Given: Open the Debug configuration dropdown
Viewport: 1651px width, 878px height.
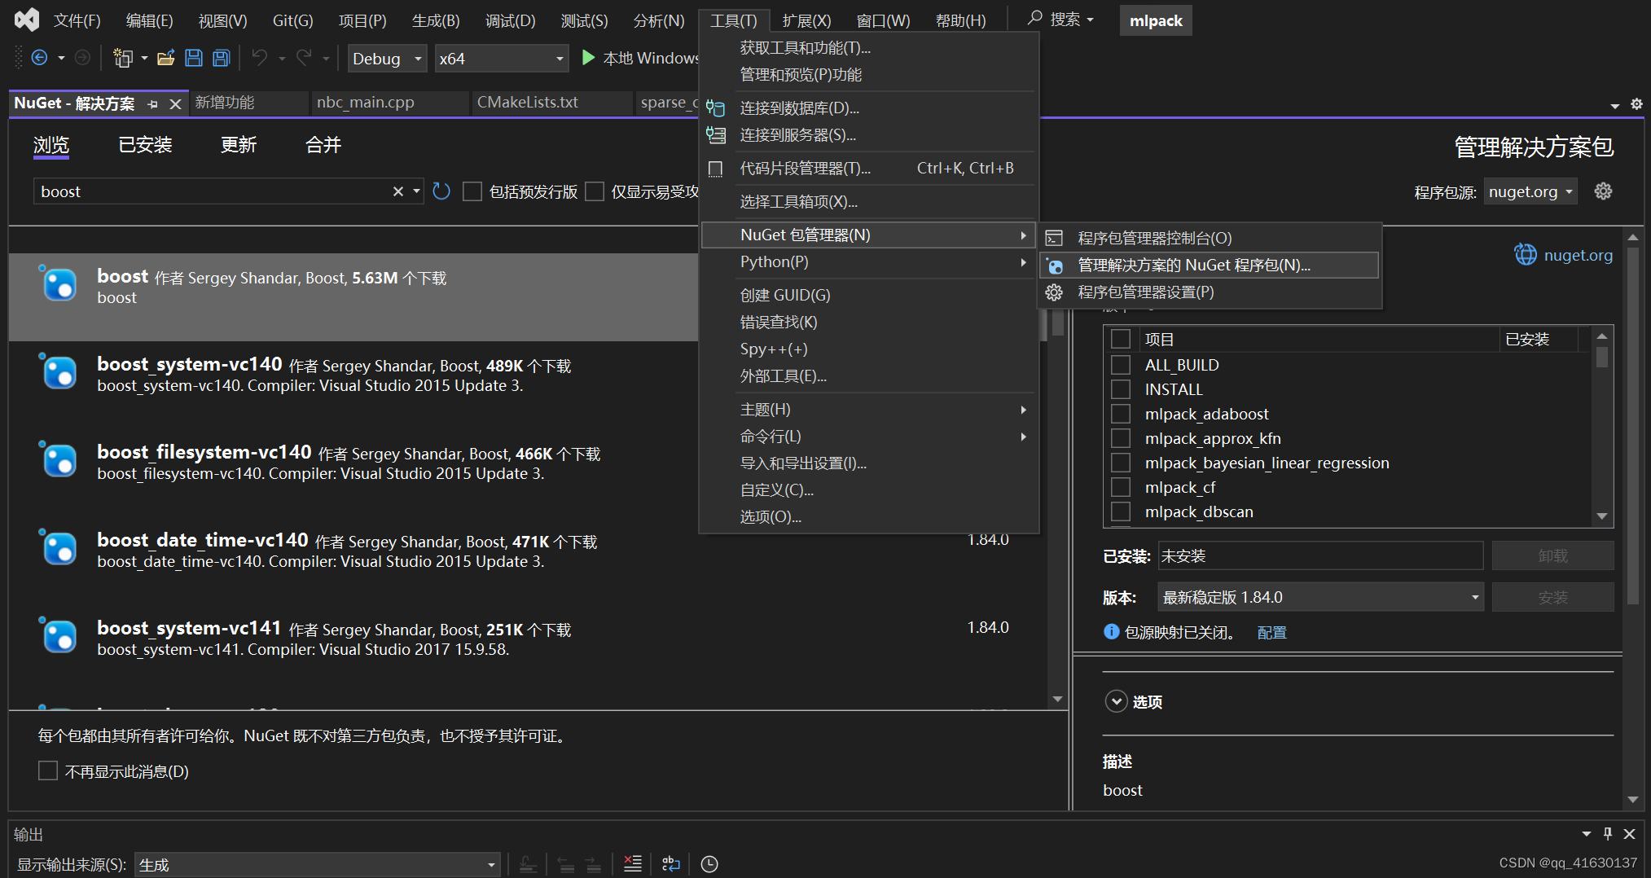Looking at the screenshot, I should pos(388,59).
